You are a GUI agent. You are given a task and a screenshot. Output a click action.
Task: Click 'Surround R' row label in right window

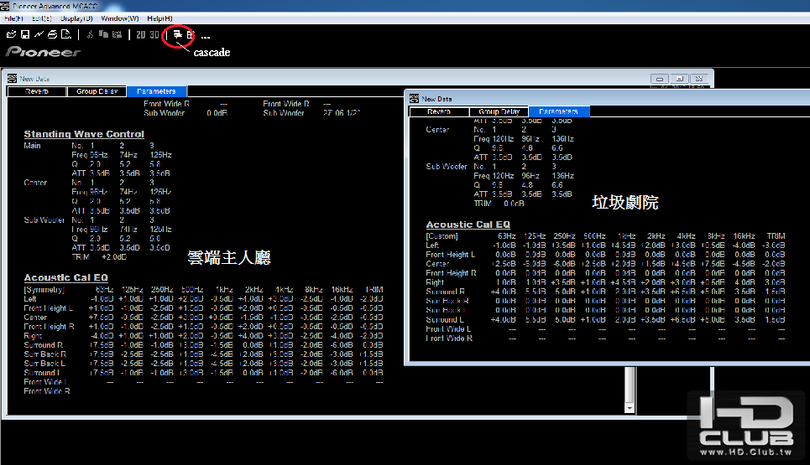coord(446,292)
